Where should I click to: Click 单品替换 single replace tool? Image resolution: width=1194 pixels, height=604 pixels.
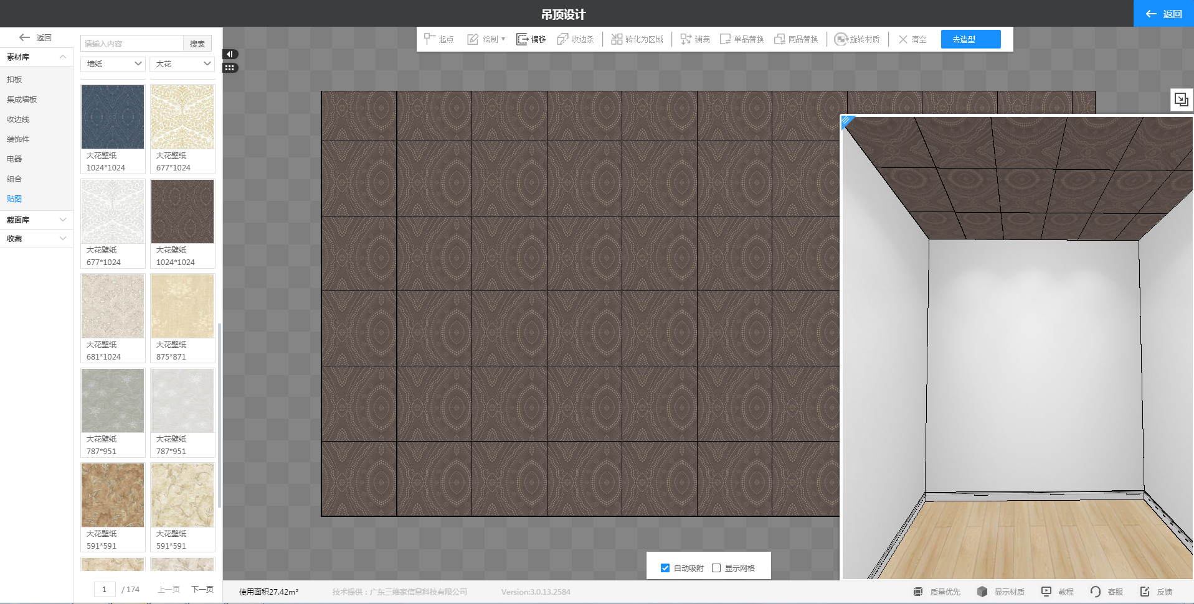tap(741, 39)
